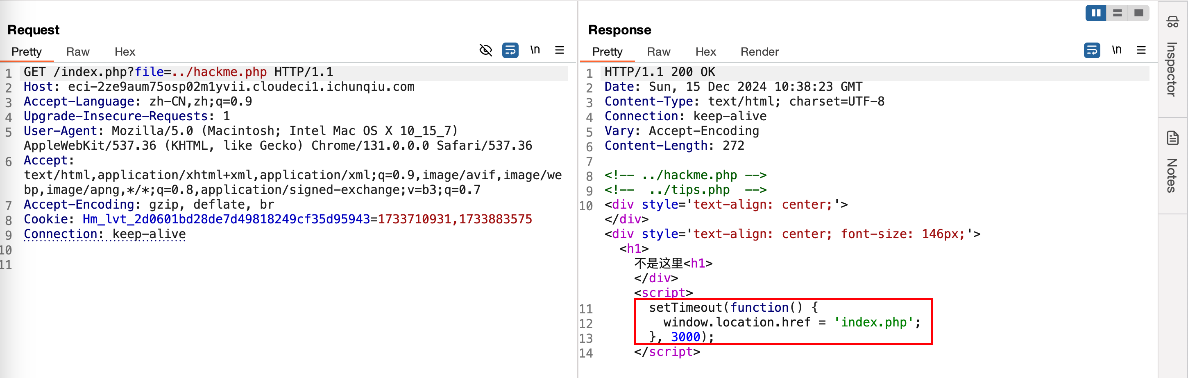Click the ../hackme.php HTML comment in response
The width and height of the screenshot is (1188, 378).
tap(685, 175)
